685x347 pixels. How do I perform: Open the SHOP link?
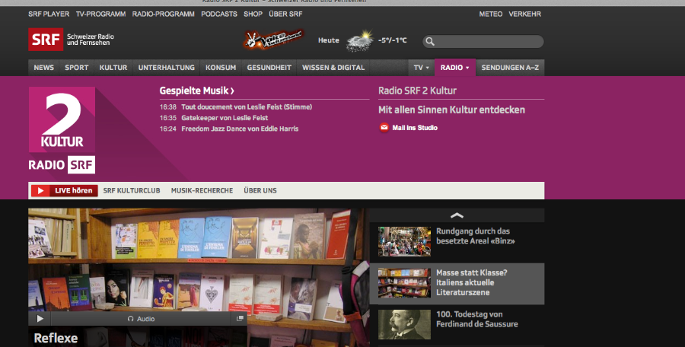click(x=253, y=14)
